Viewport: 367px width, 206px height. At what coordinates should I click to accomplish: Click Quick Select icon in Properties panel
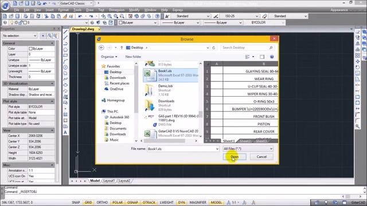click(x=55, y=35)
